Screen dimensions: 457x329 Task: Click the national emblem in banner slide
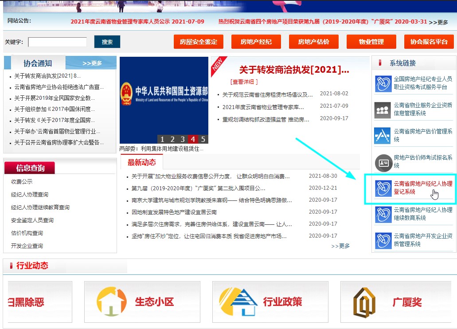(x=126, y=94)
